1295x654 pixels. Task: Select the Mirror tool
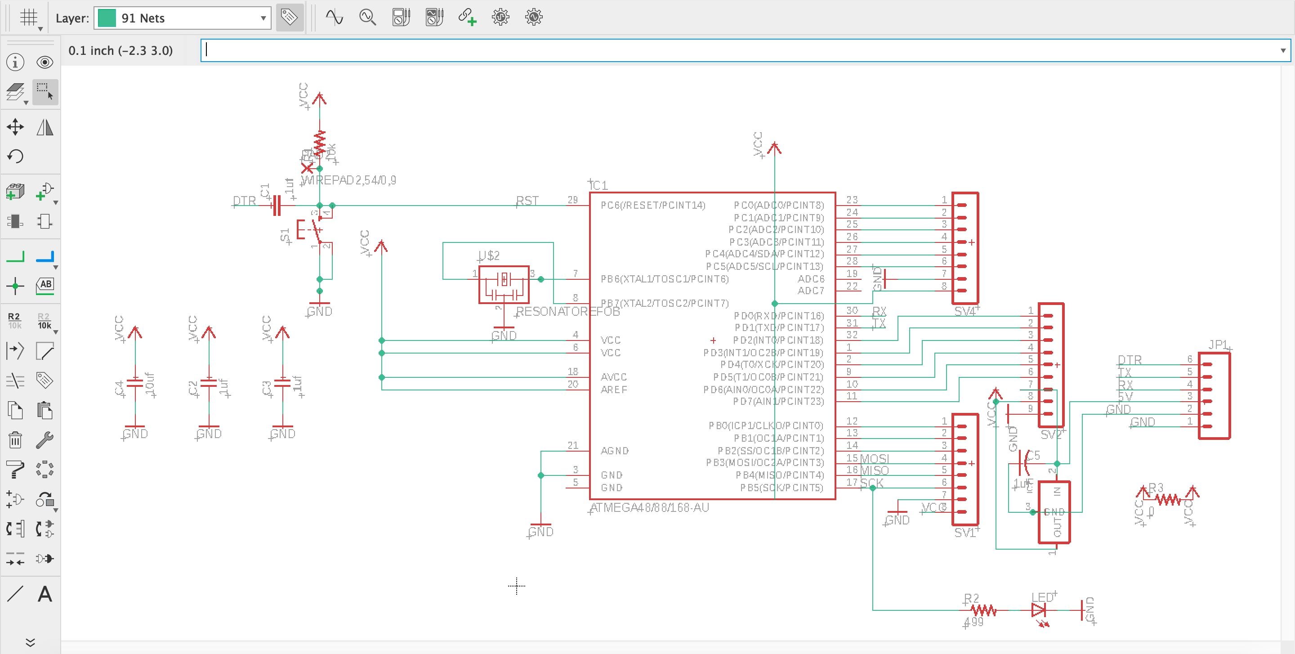pyautogui.click(x=45, y=127)
